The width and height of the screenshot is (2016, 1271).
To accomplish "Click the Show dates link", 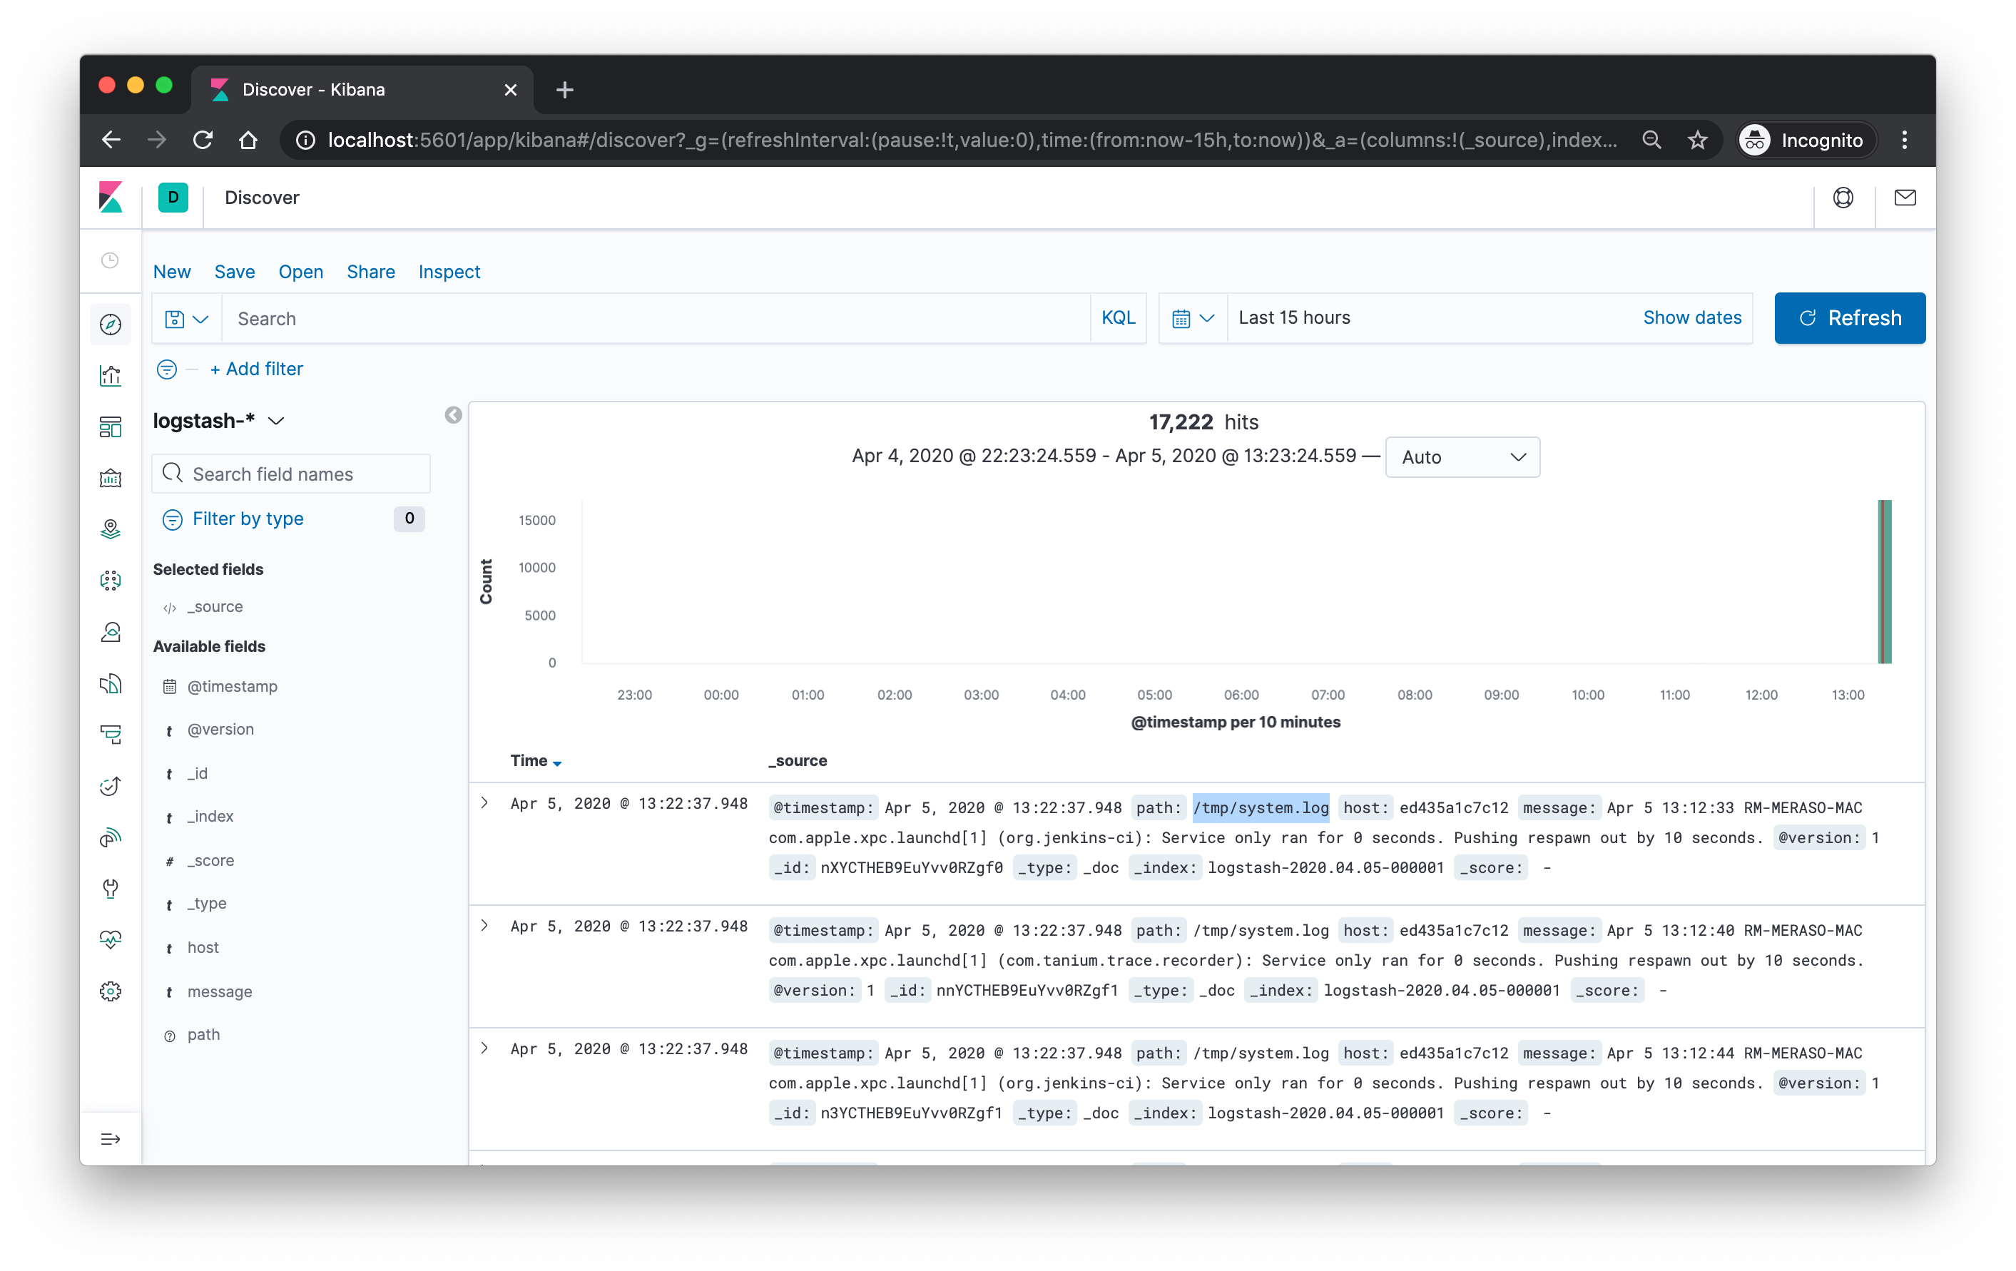I will pos(1692,317).
